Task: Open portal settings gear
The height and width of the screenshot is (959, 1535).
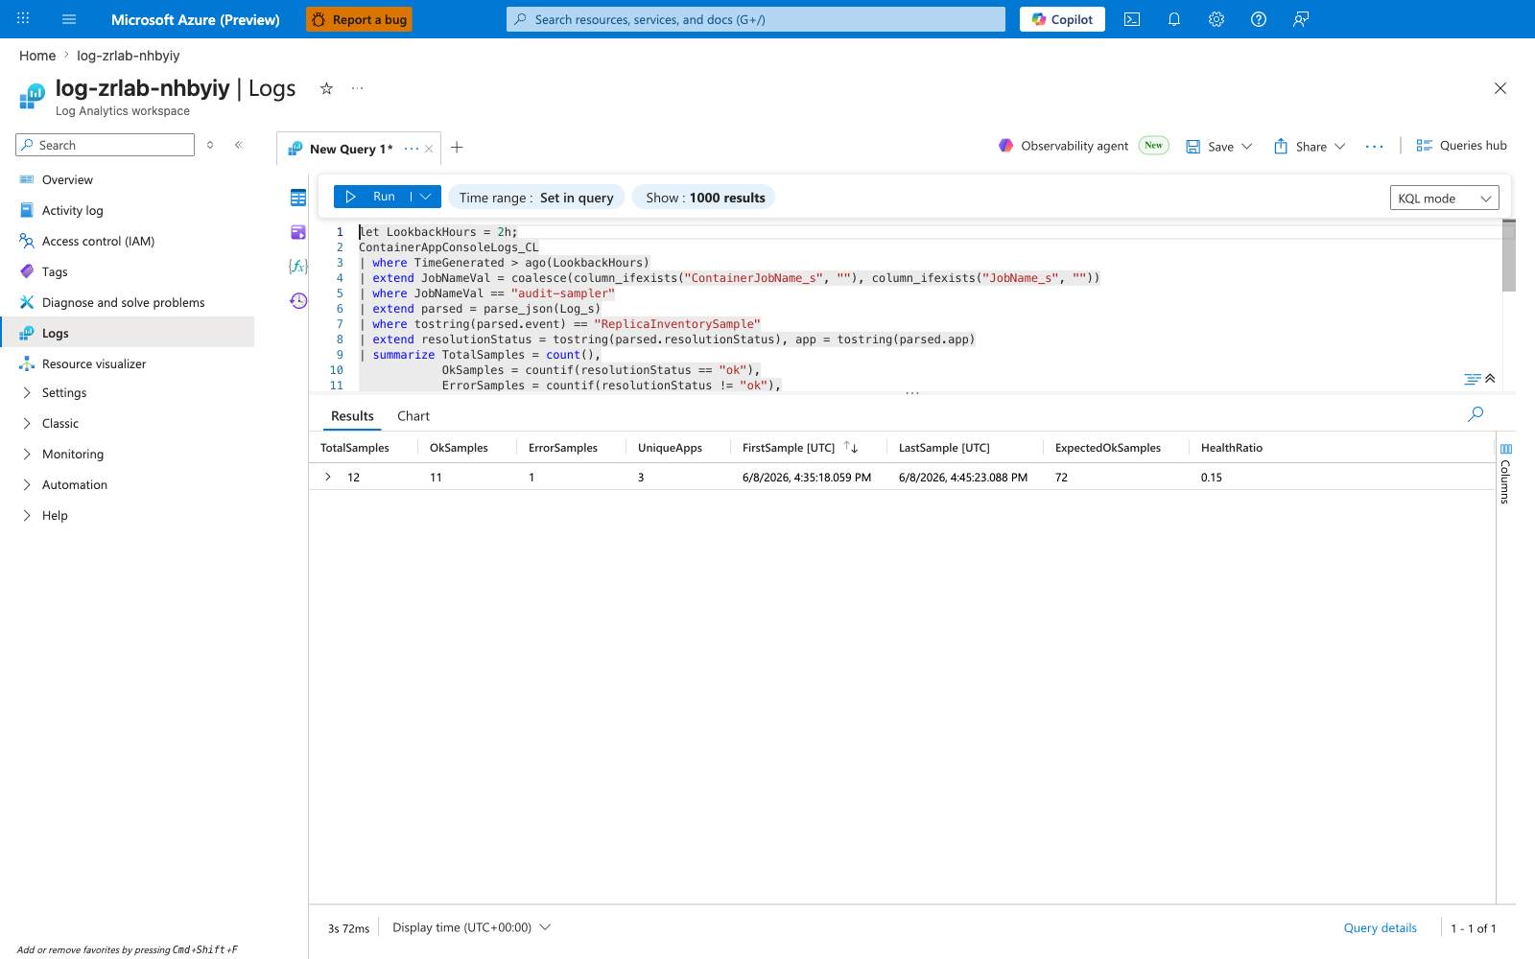Action: 1216,19
